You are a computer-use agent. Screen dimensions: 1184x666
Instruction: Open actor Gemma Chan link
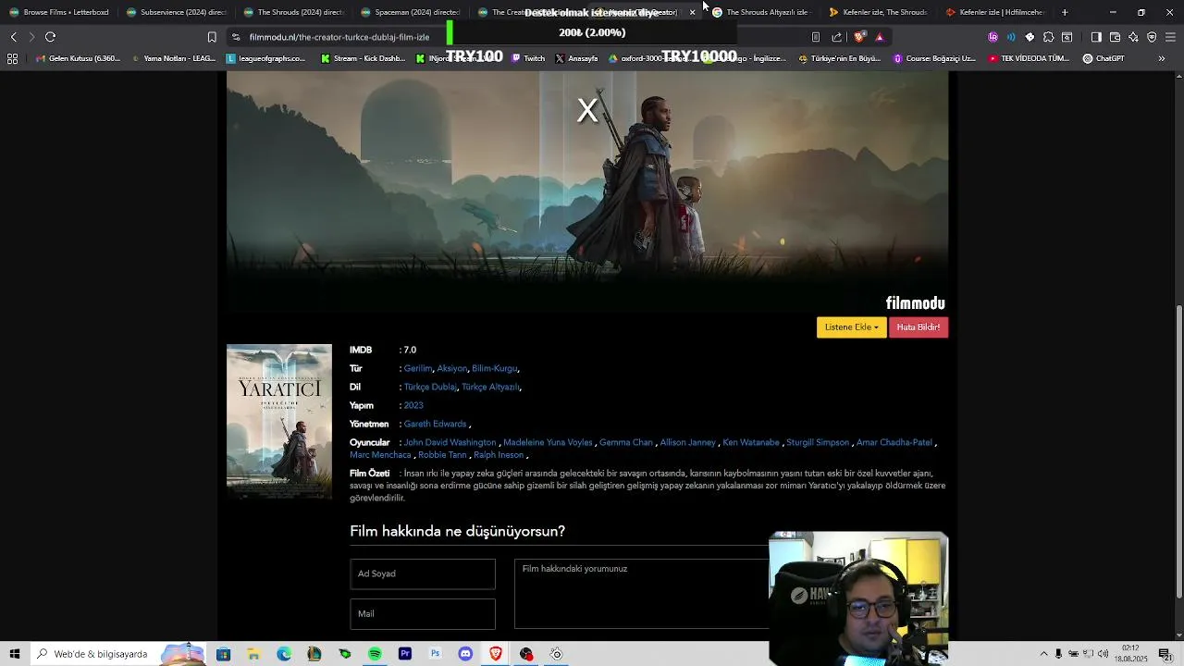[626, 442]
